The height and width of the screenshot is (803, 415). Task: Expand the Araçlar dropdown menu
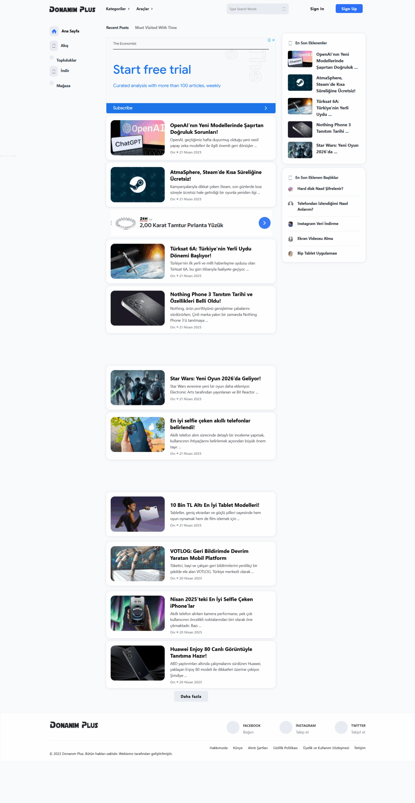[144, 9]
